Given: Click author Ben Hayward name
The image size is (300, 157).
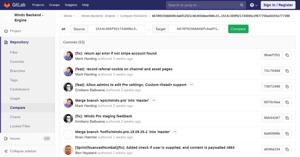Looking at the screenshot, I should coord(86,153).
